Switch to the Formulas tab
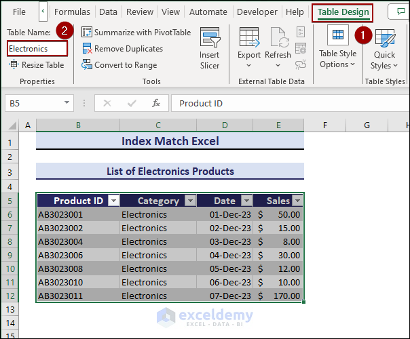Image resolution: width=410 pixels, height=339 pixels. tap(72, 12)
